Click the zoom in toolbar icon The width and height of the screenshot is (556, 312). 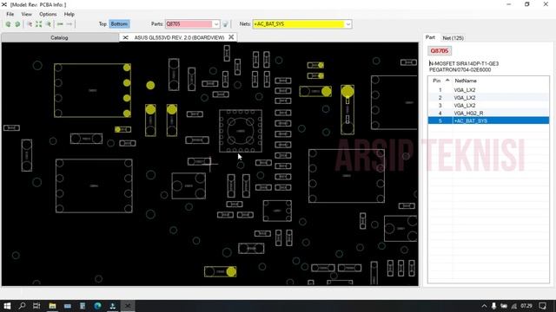30,24
